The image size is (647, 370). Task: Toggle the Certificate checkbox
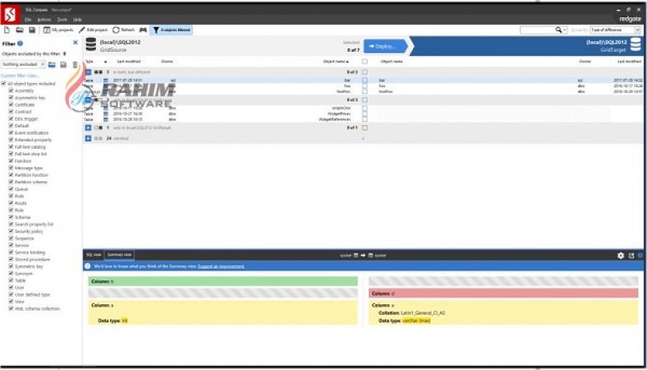pos(11,104)
